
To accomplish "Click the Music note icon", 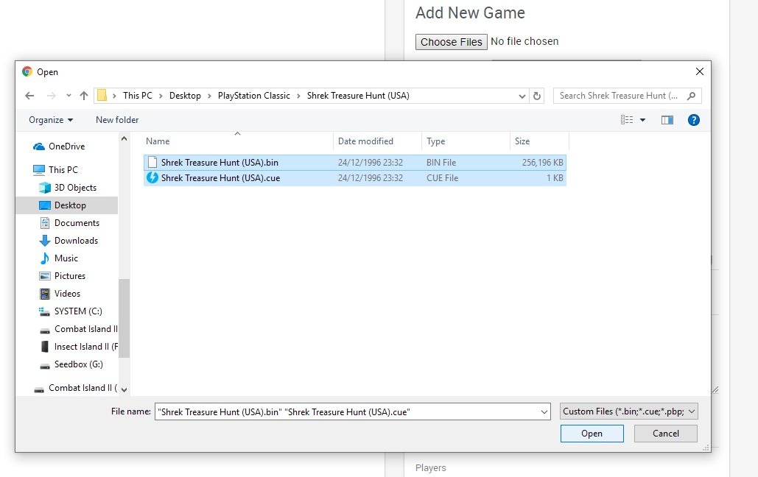I will (x=44, y=258).
